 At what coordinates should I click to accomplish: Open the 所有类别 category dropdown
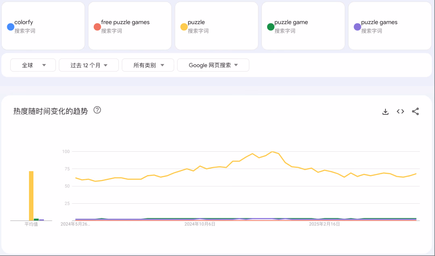click(148, 65)
